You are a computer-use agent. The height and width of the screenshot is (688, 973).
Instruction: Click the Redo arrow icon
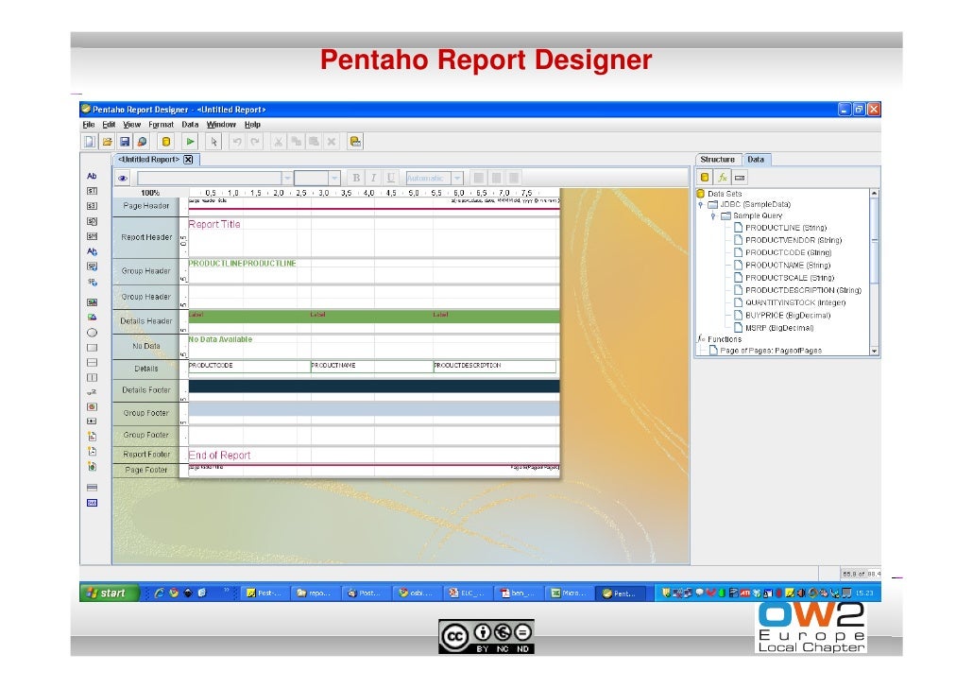pos(254,142)
